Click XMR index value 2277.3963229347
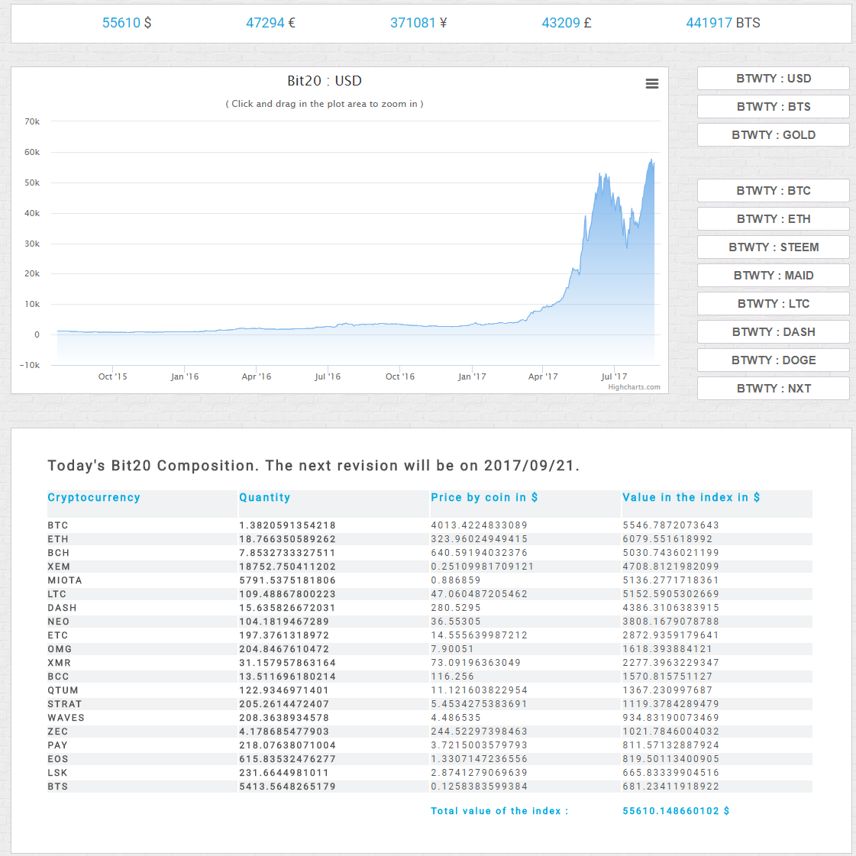 pos(670,663)
